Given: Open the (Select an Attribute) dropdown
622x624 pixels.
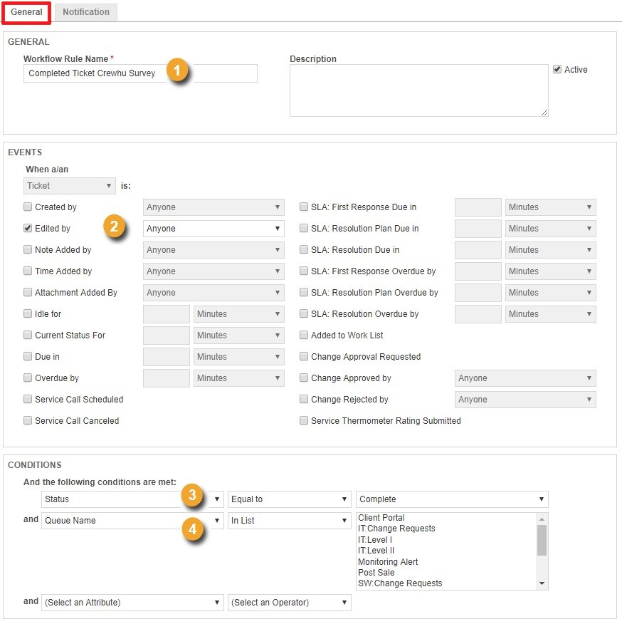Looking at the screenshot, I should [132, 603].
